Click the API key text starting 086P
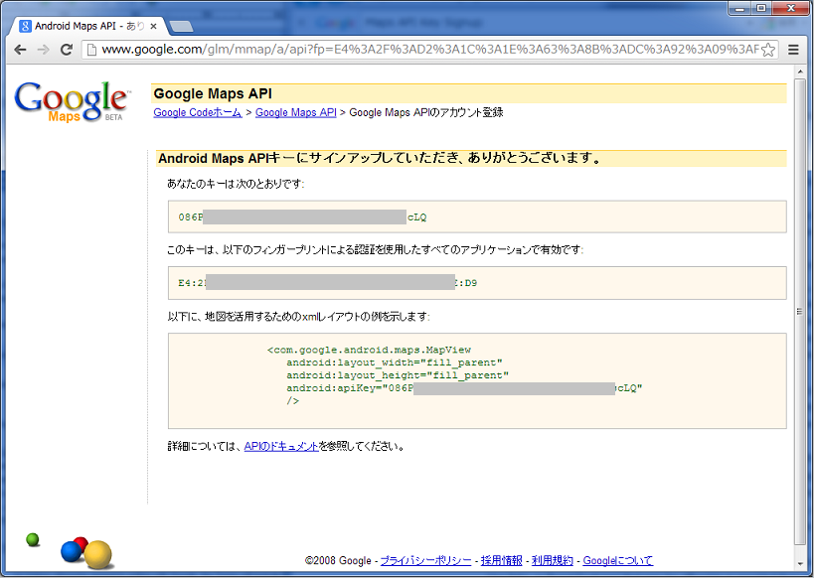This screenshot has height=578, width=814. pyautogui.click(x=303, y=217)
